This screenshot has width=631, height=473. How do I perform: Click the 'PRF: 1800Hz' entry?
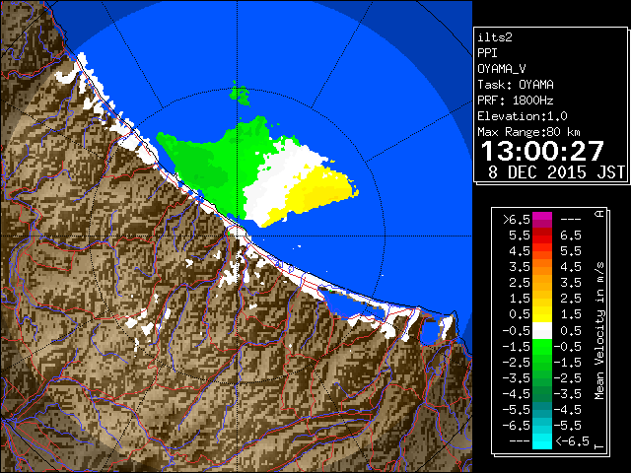click(516, 101)
